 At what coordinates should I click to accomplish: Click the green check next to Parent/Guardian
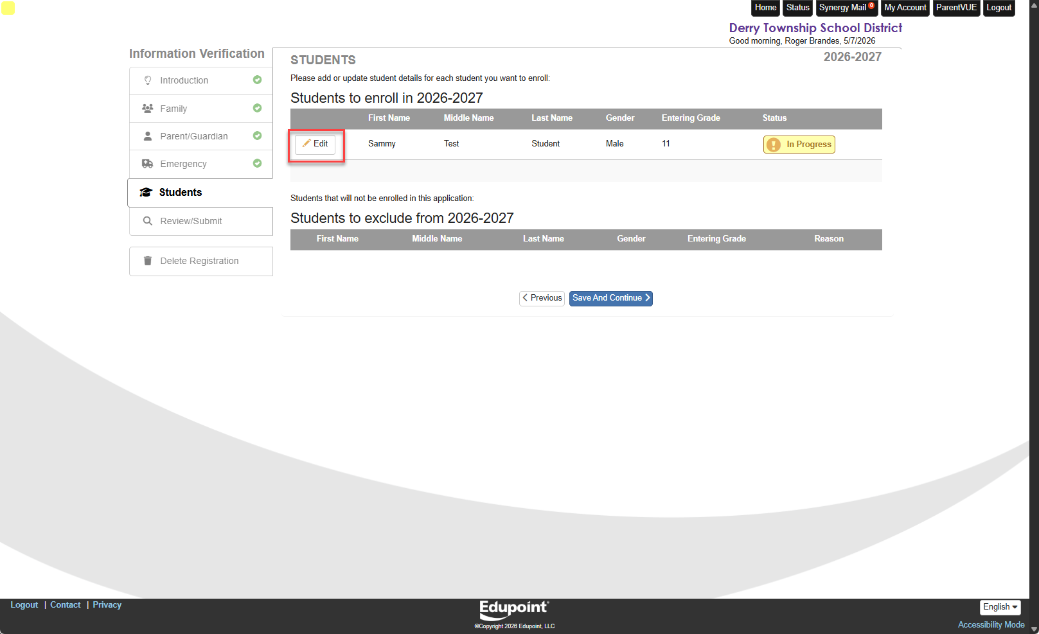(x=257, y=136)
